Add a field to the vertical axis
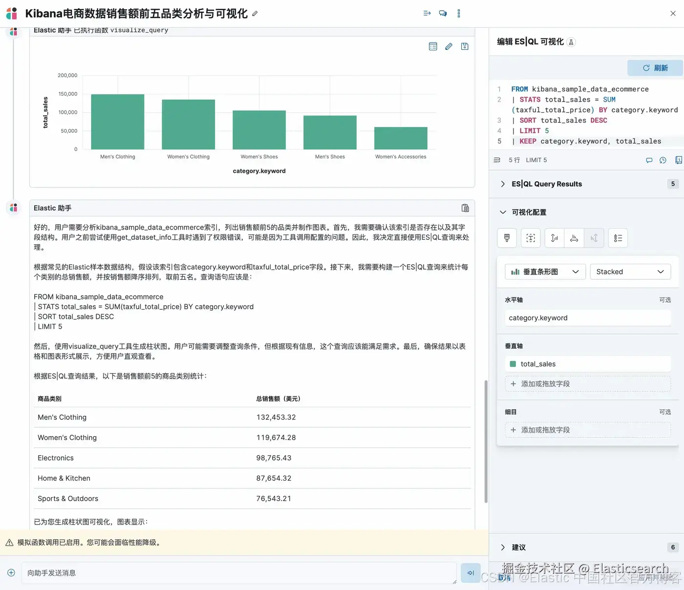Image resolution: width=684 pixels, height=590 pixels. [x=588, y=384]
